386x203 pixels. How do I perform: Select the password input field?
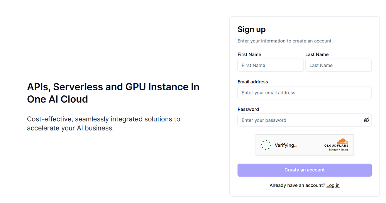coord(305,120)
